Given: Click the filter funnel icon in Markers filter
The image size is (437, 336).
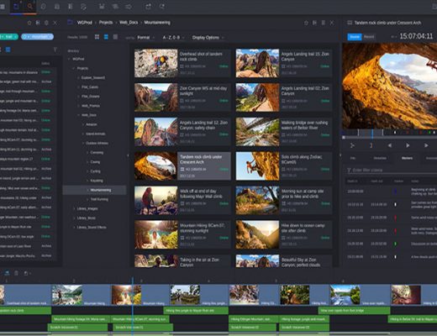Looking at the screenshot, I should click(x=349, y=170).
